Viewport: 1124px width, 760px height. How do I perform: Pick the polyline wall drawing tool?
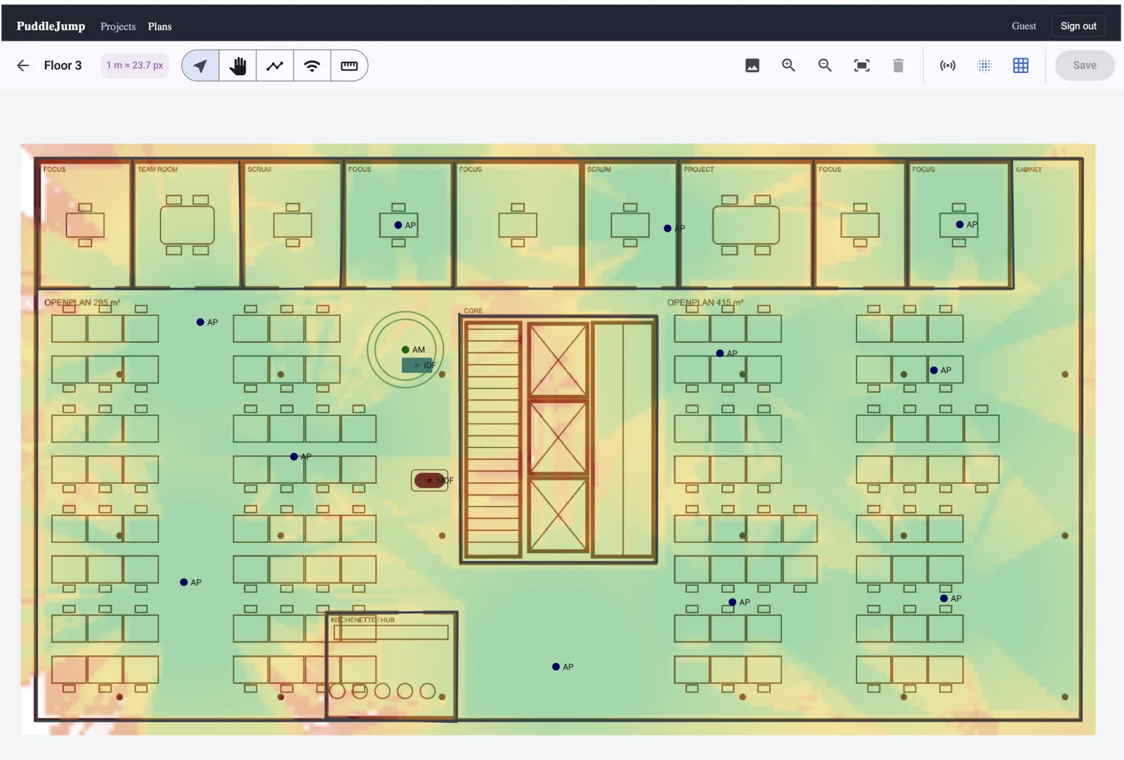click(275, 65)
